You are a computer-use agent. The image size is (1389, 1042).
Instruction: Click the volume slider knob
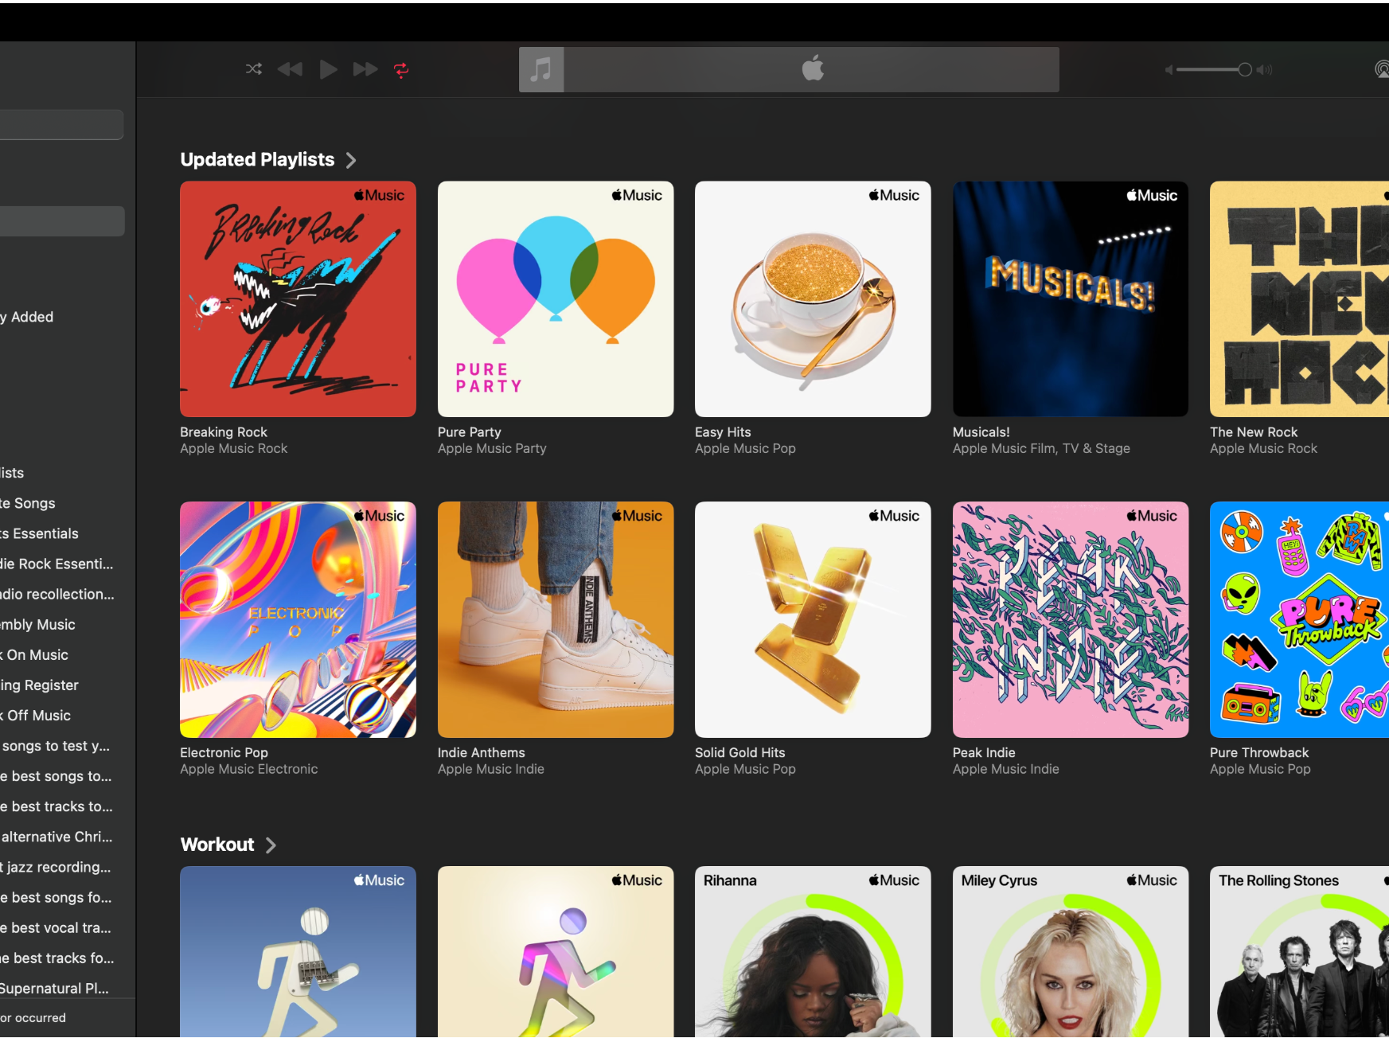click(x=1245, y=70)
